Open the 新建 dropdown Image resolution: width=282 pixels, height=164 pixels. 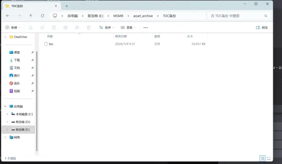click(13, 27)
